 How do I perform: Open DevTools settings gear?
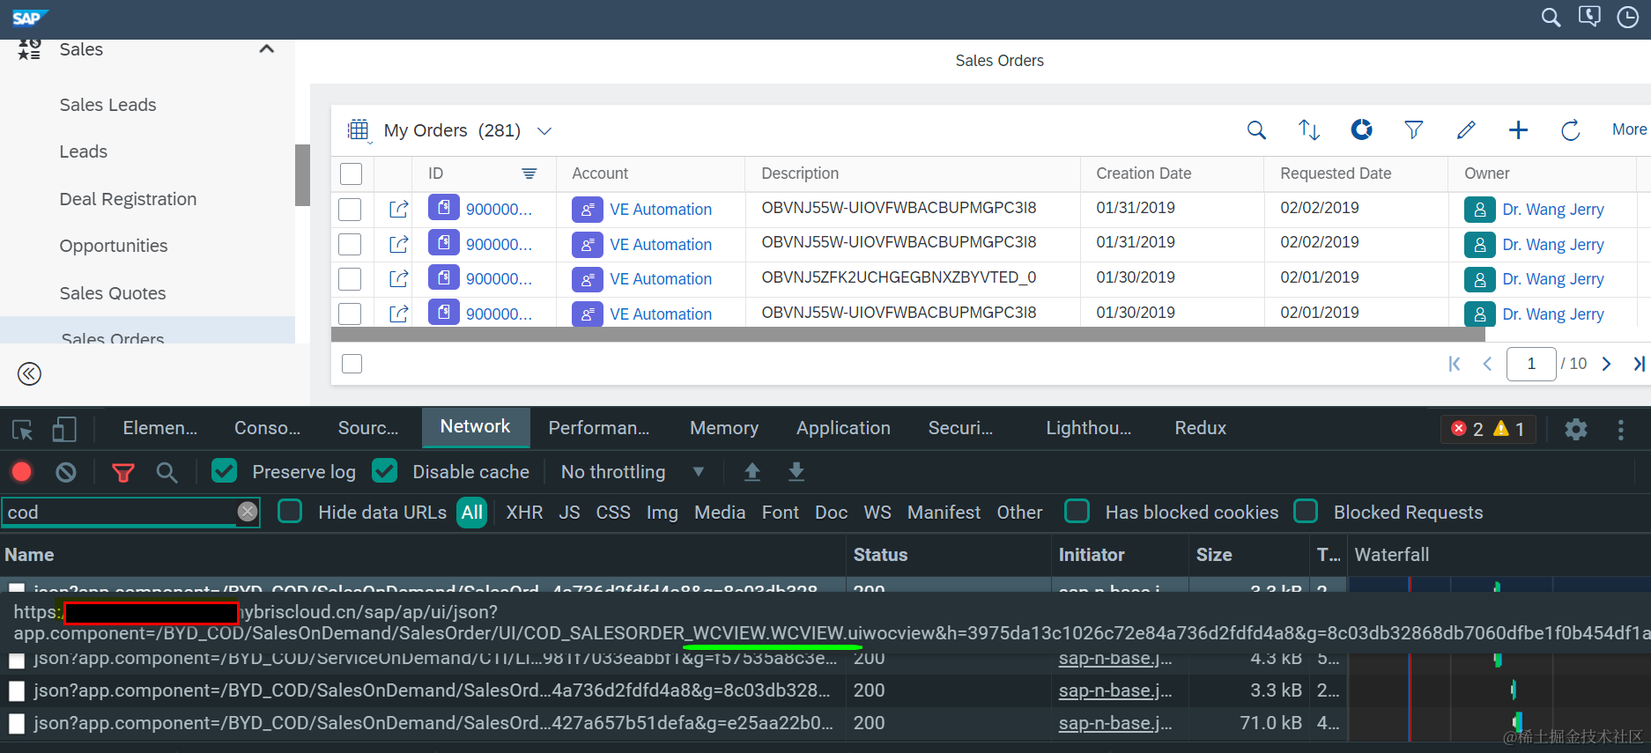(x=1576, y=429)
